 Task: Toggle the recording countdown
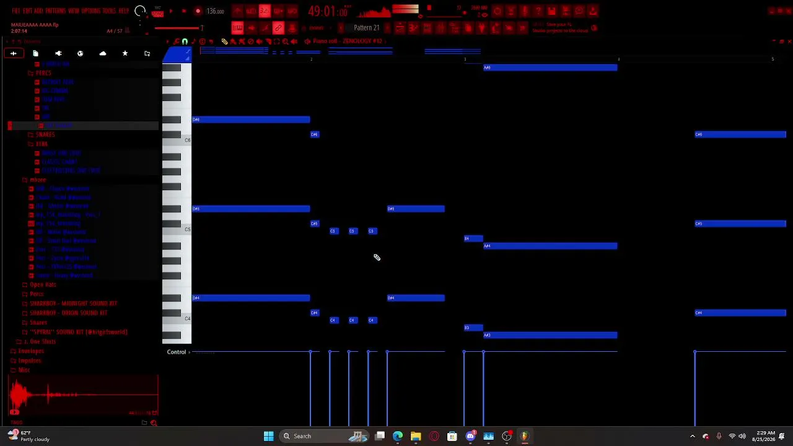pos(265,11)
